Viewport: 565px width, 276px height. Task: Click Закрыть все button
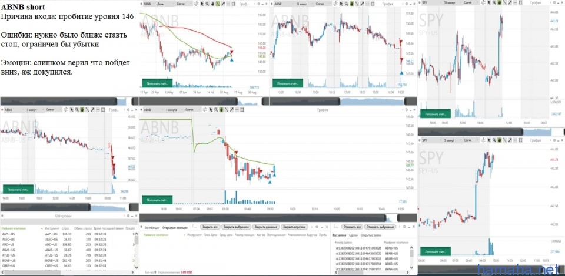tap(211, 227)
